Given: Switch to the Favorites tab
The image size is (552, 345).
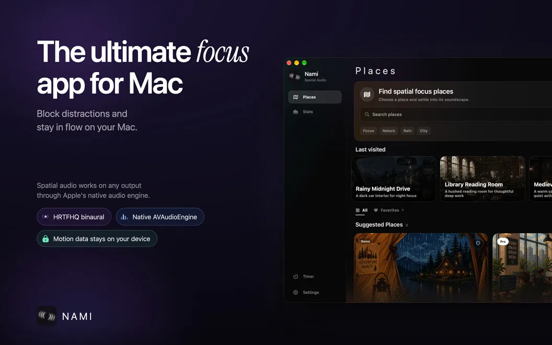Looking at the screenshot, I should 389,211.
